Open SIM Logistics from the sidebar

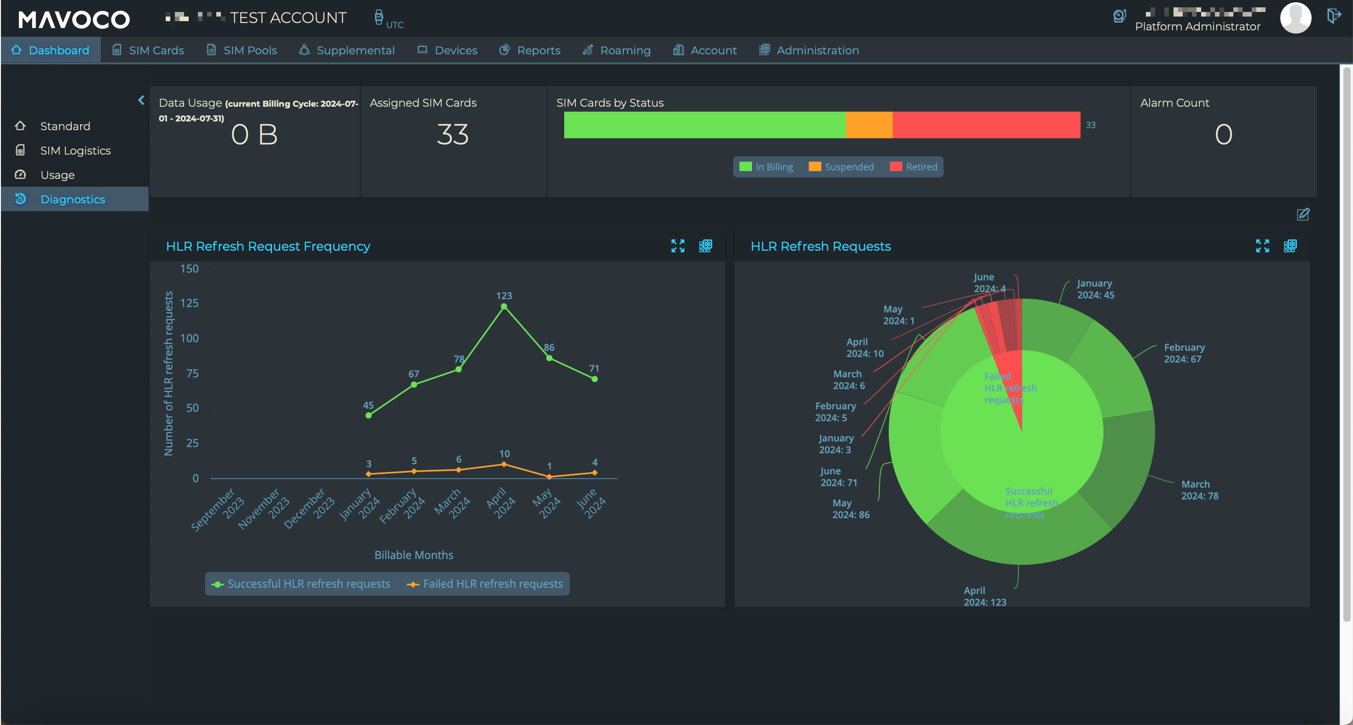pyautogui.click(x=75, y=150)
